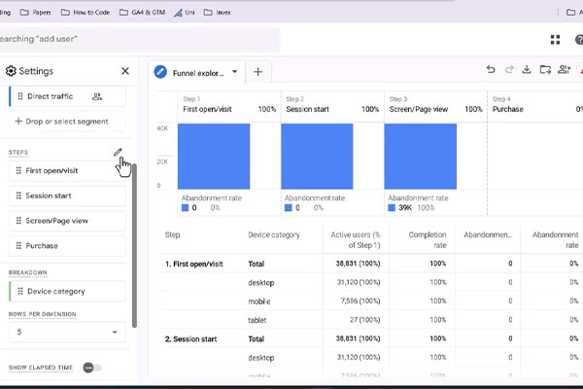
Task: Edit funnel steps with pencil icon
Action: point(118,152)
